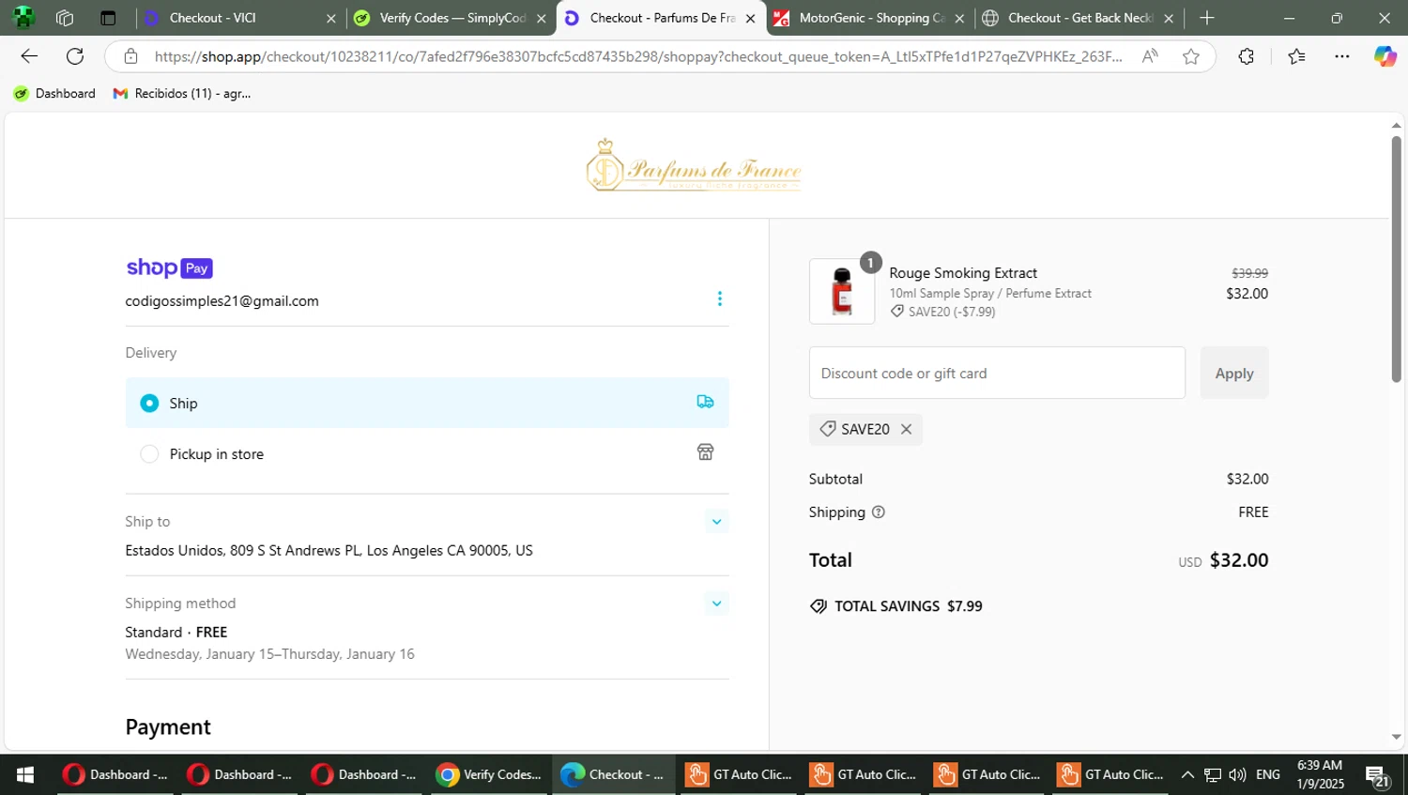Screen dimensions: 1408x795
Task: Open the Dashboard bookmark
Action: point(54,93)
